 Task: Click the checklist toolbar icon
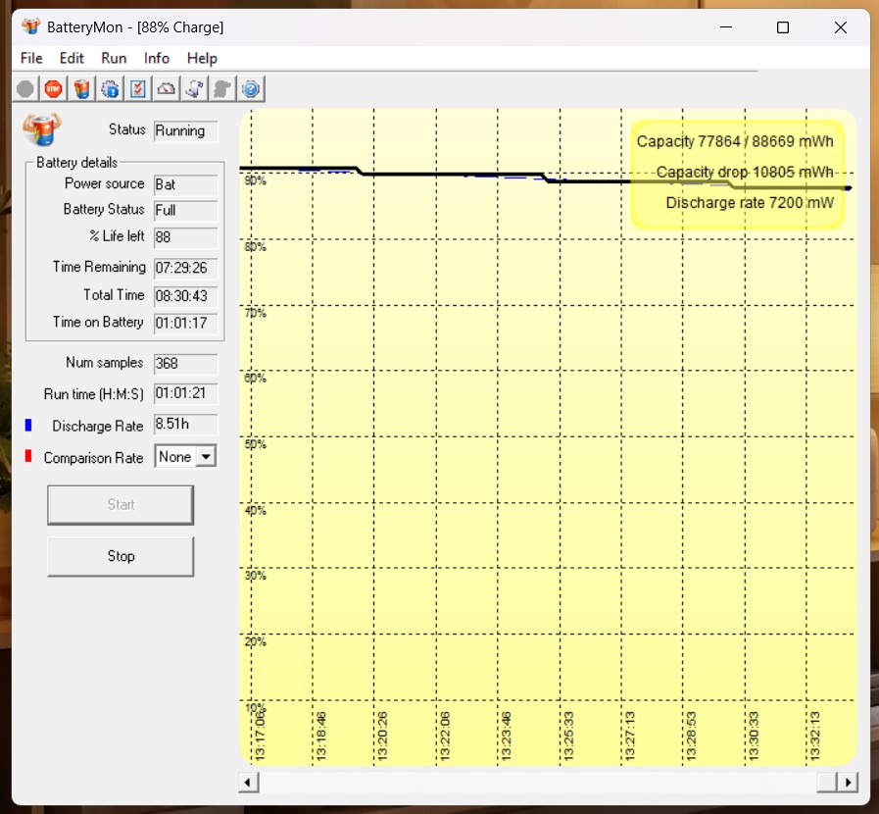coord(138,88)
